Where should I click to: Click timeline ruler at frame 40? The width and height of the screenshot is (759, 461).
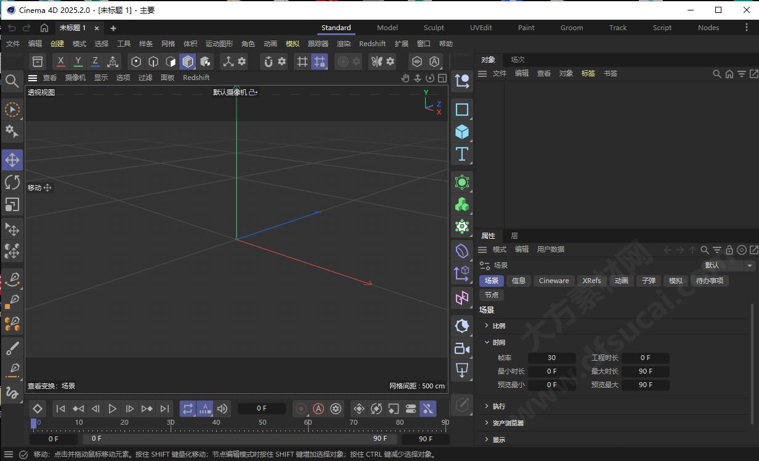click(216, 422)
